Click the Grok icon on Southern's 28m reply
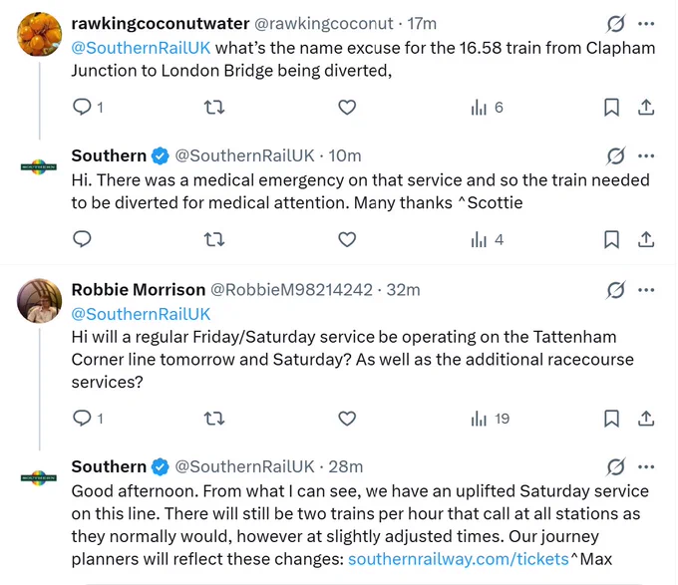 [x=615, y=466]
